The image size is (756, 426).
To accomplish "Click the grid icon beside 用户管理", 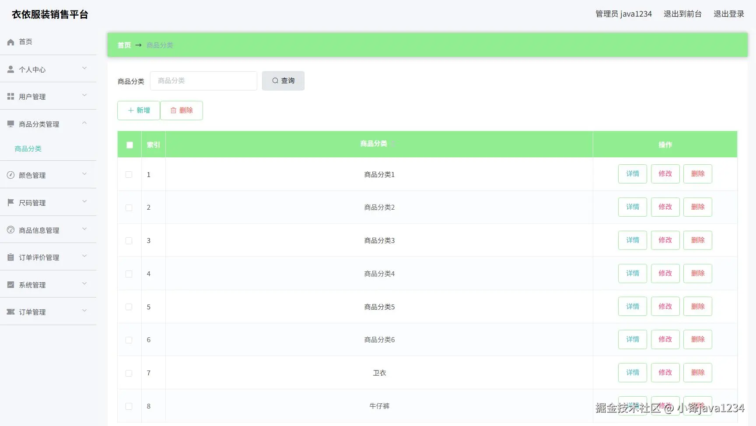I will [x=11, y=97].
